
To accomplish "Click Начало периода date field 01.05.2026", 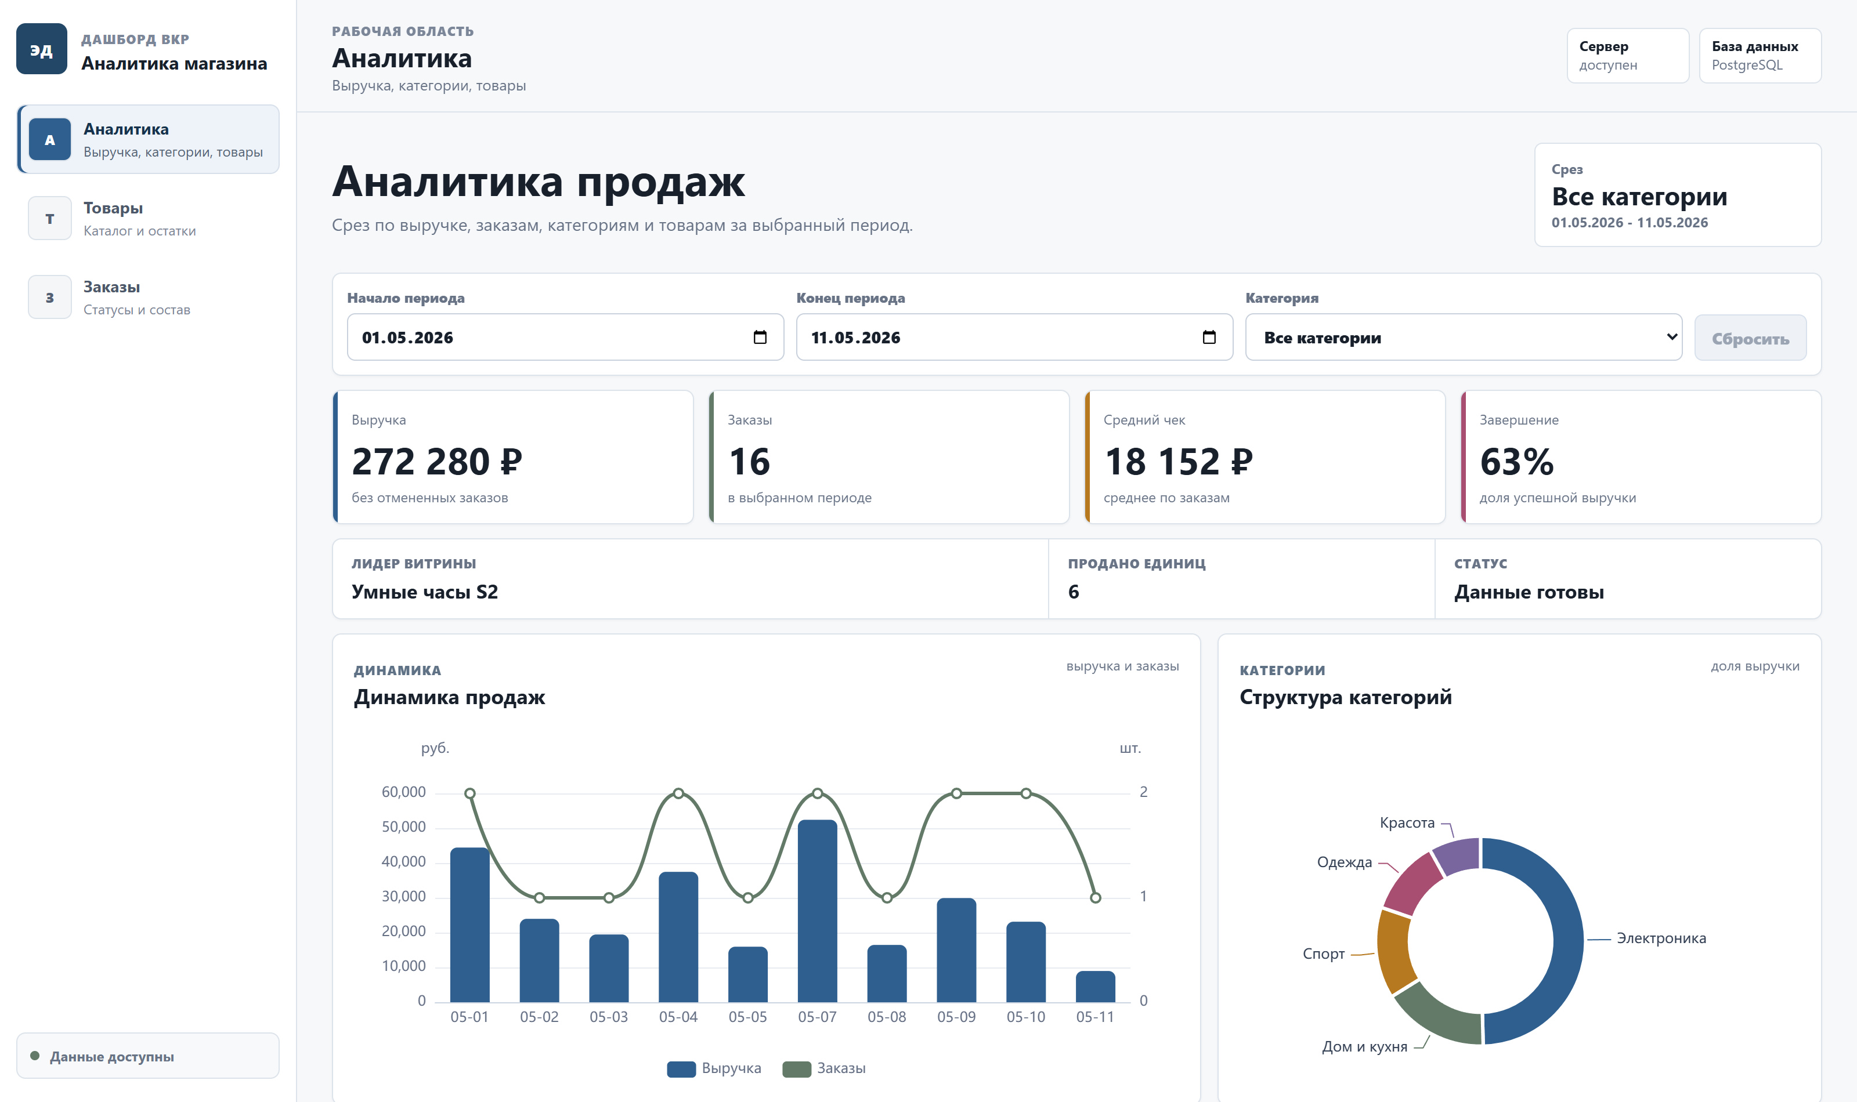I will [565, 337].
